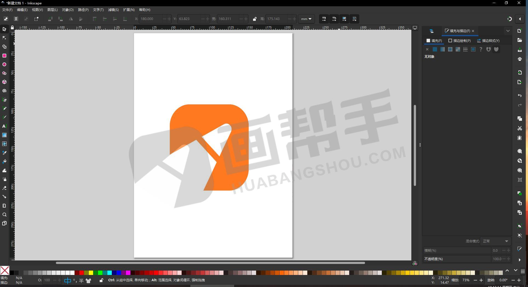The width and height of the screenshot is (528, 287).
Task: Select the Text tool
Action: pos(4,126)
